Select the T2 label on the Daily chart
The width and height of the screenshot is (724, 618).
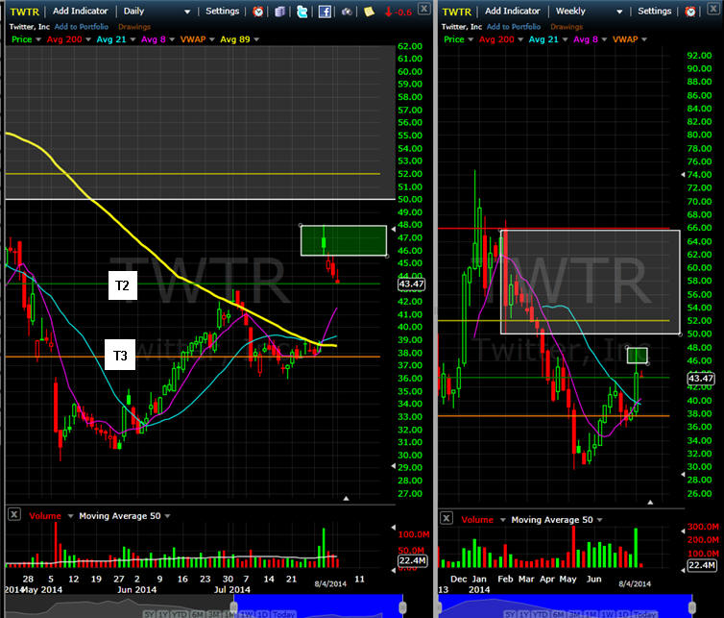click(124, 285)
